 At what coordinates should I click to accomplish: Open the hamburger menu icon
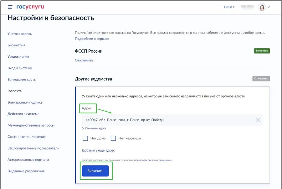click(x=10, y=7)
